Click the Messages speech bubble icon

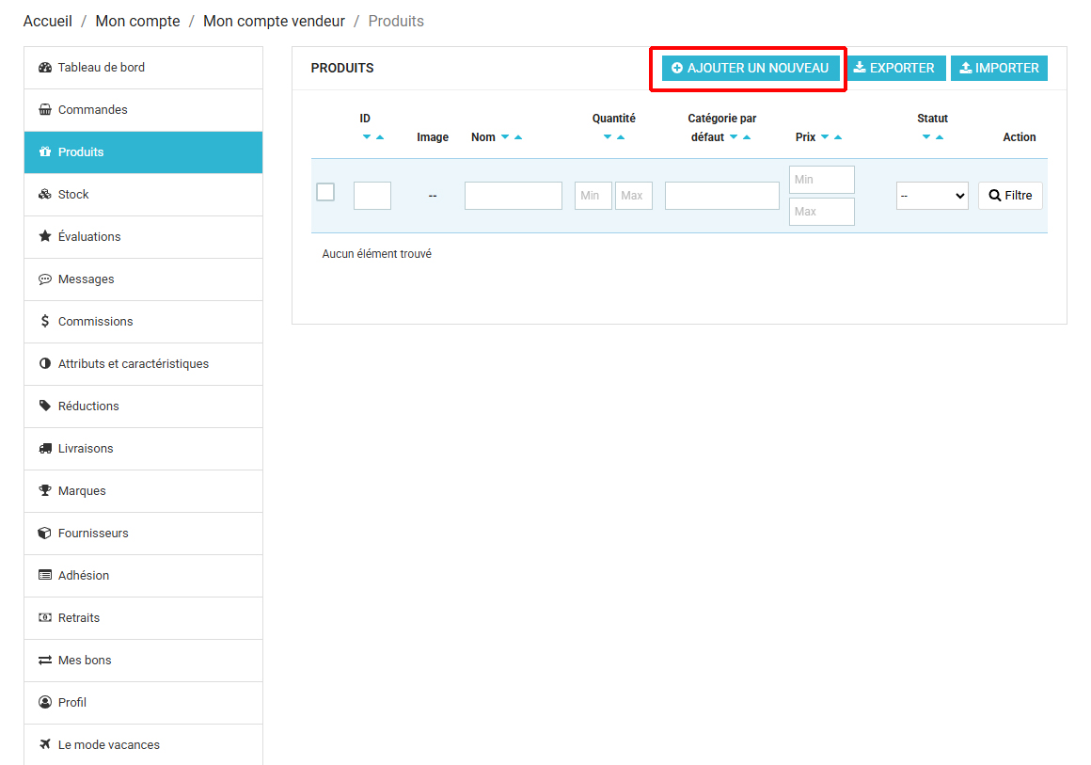tap(45, 279)
